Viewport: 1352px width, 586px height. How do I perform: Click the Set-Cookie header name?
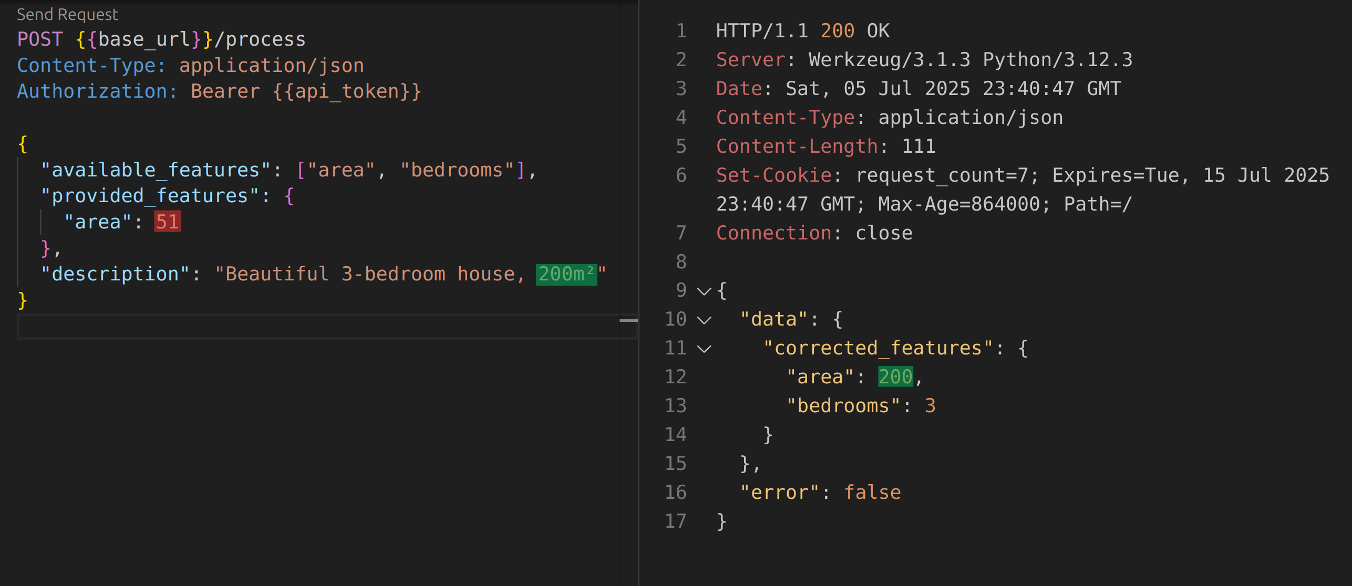coord(773,175)
